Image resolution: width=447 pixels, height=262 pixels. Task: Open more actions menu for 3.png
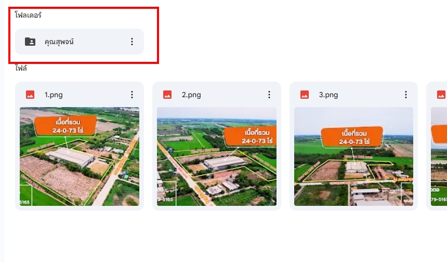click(406, 95)
